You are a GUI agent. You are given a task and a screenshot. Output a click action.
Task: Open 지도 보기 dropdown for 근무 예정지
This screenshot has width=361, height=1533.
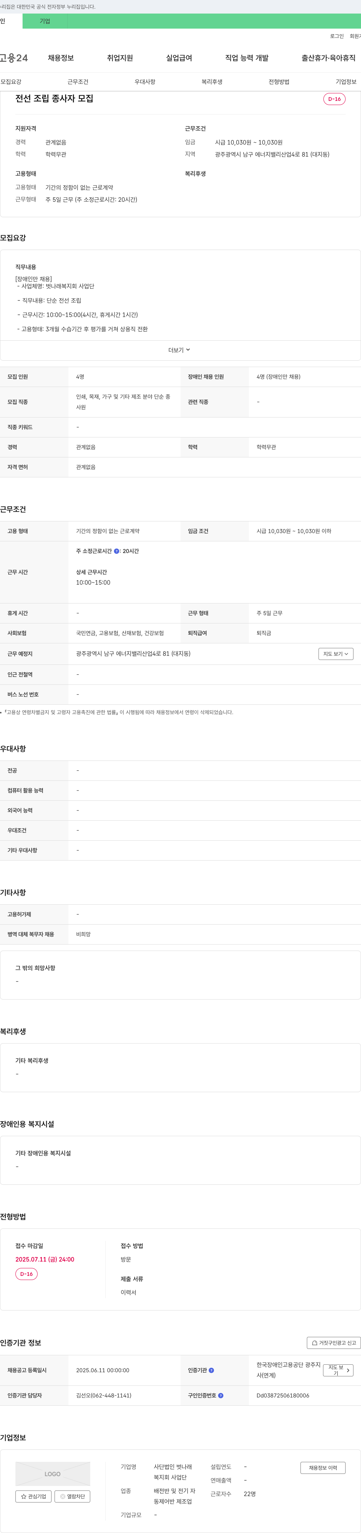[336, 654]
